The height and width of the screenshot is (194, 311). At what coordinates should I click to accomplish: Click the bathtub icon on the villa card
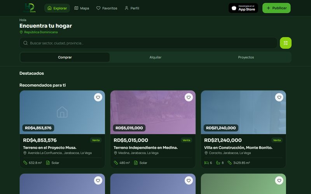pos(218,163)
